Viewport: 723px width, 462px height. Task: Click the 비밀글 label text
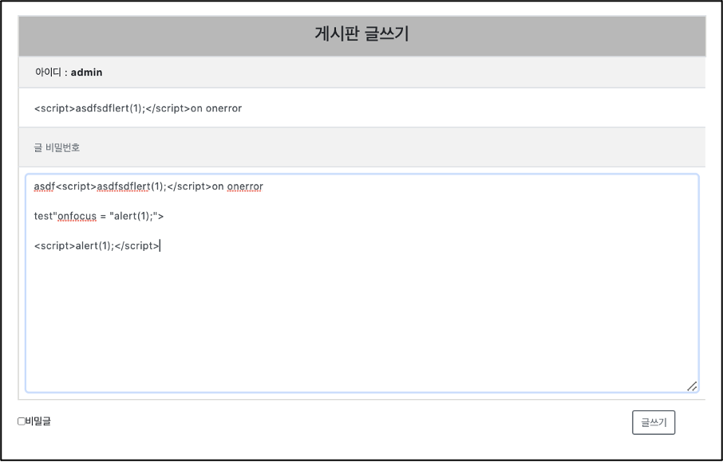[38, 421]
